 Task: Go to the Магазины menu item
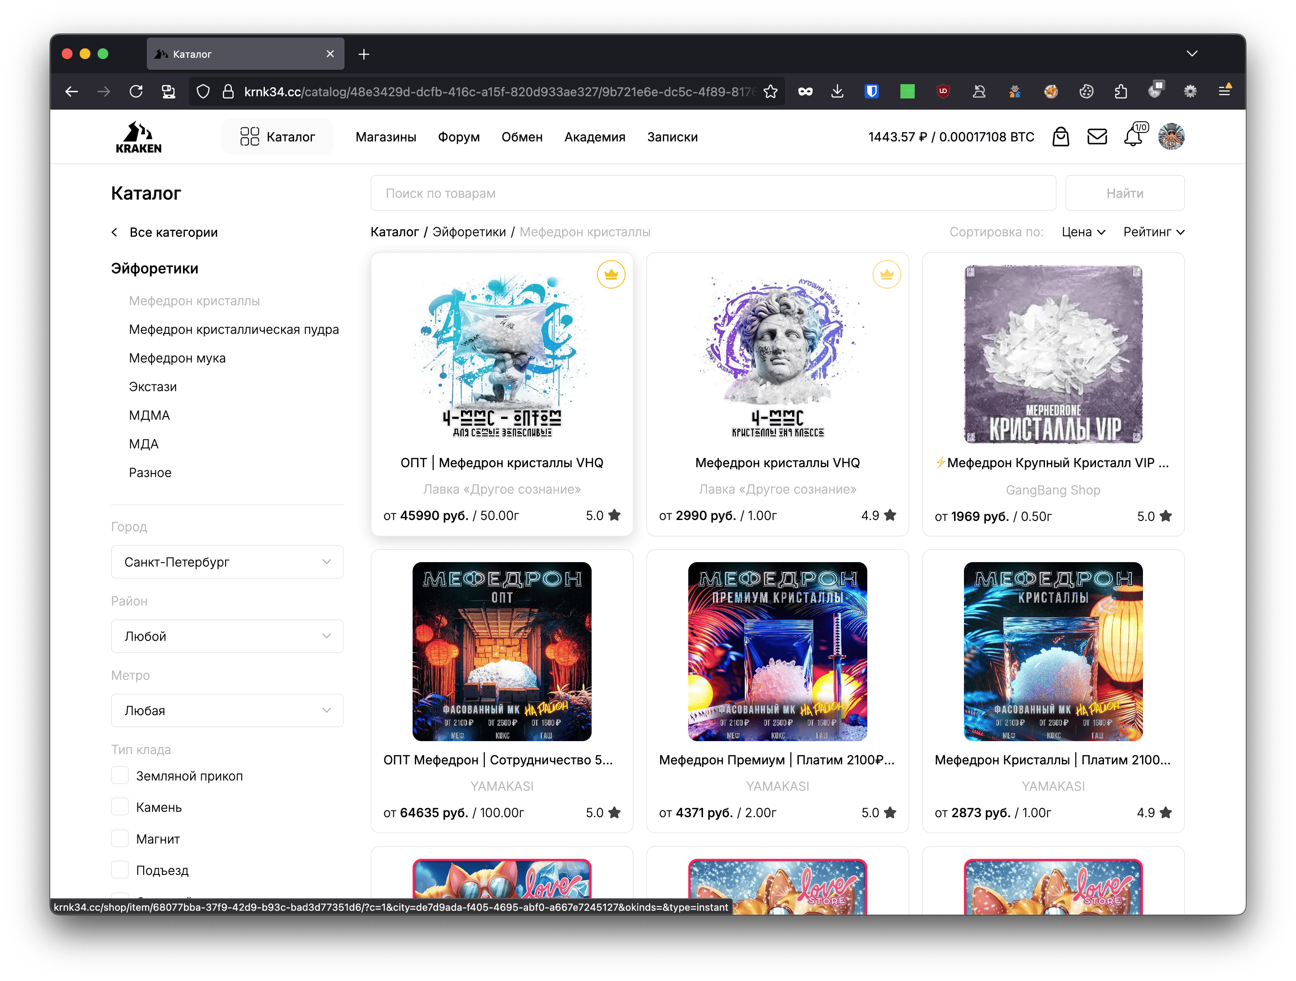385,137
